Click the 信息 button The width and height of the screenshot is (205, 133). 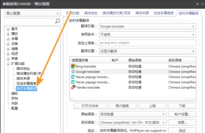click(182, 123)
